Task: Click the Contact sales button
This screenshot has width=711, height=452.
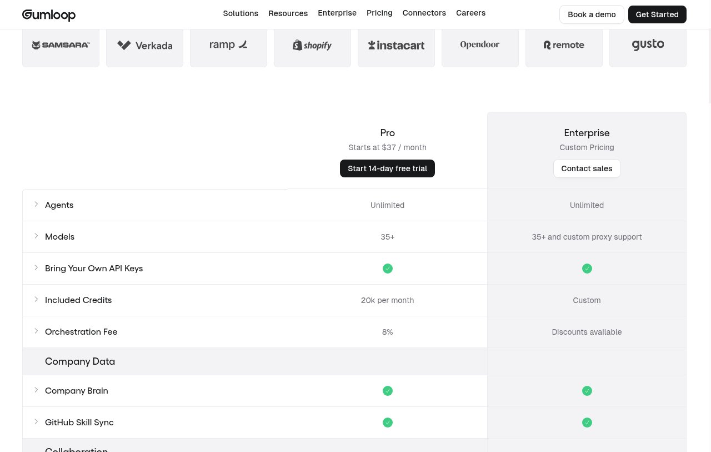Action: point(587,168)
